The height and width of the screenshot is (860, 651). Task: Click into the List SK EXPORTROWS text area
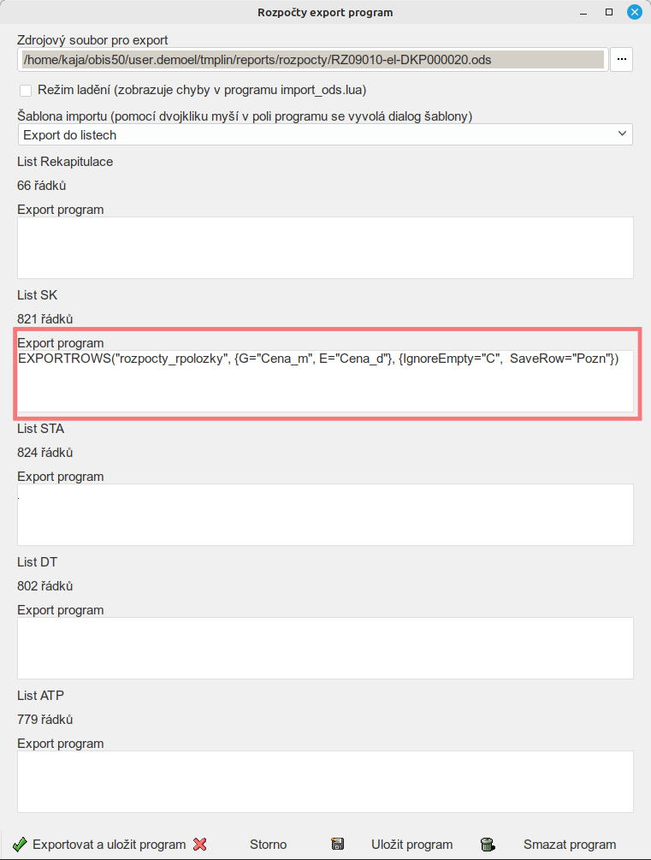[x=325, y=381]
